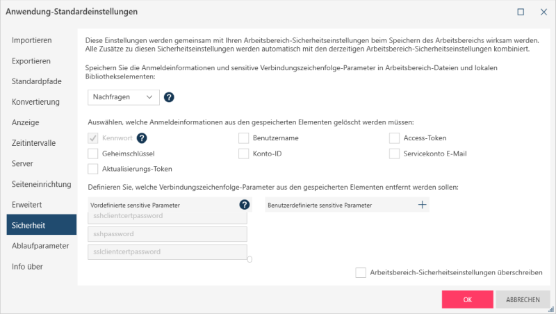
Task: Close the dialog with the X icon
Action: [x=541, y=12]
